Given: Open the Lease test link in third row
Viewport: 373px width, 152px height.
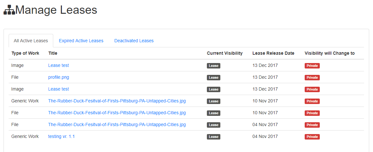Looking at the screenshot, I should (x=58, y=89).
